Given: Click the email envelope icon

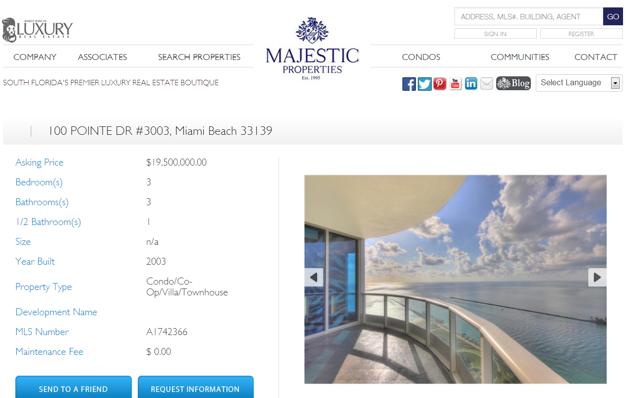Looking at the screenshot, I should [487, 84].
